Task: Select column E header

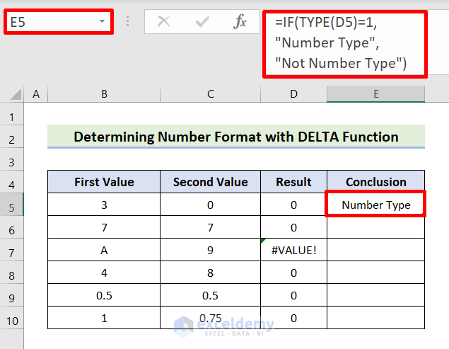Action: pos(375,94)
